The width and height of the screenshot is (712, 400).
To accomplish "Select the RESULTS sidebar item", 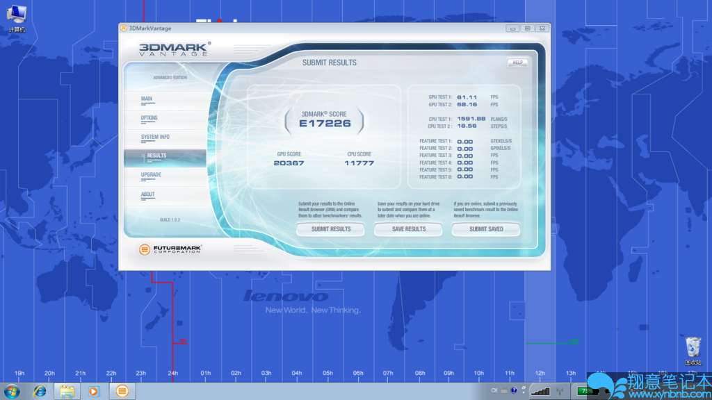I will point(165,157).
